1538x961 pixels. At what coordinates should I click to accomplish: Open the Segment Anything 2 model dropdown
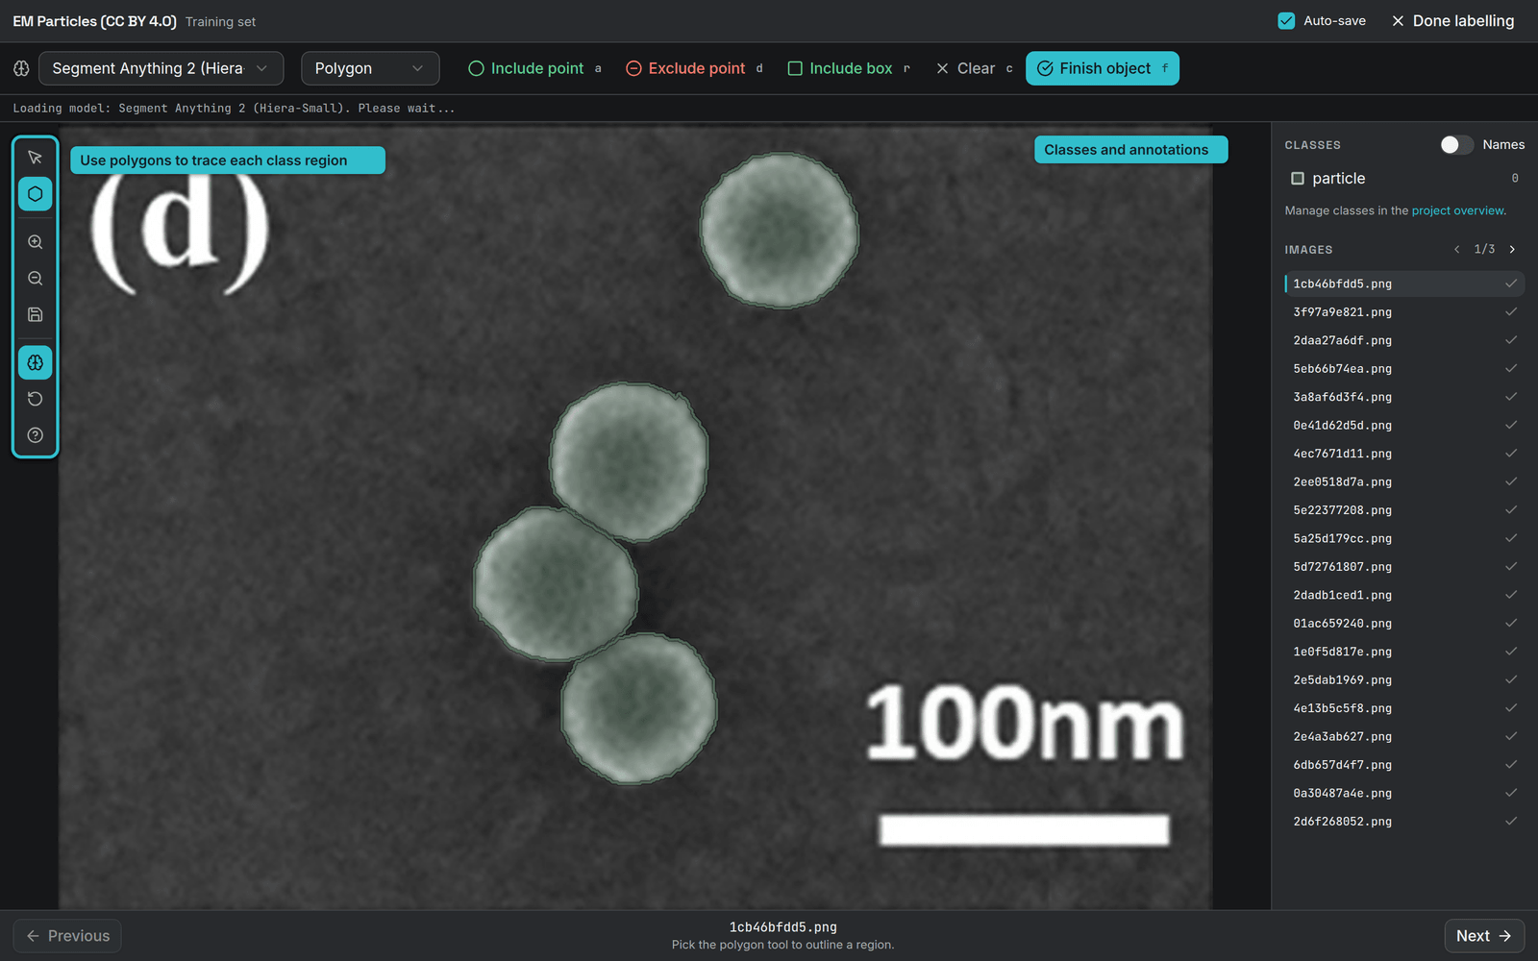tap(161, 68)
